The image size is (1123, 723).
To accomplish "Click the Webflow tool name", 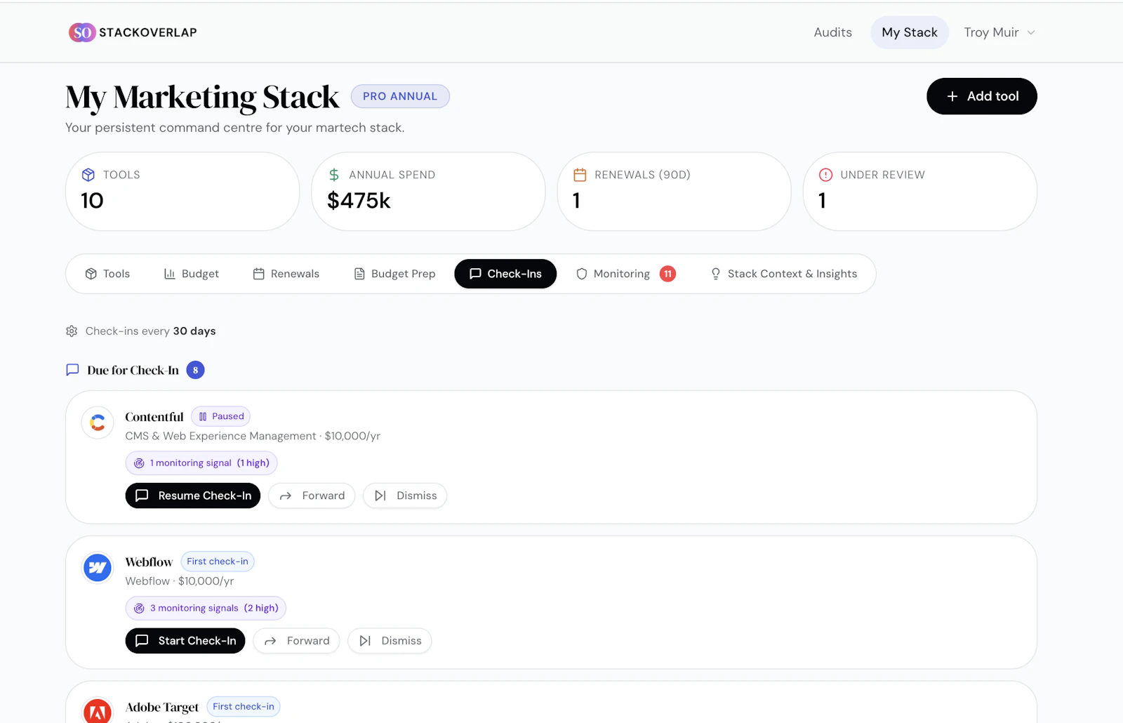I will click(149, 562).
